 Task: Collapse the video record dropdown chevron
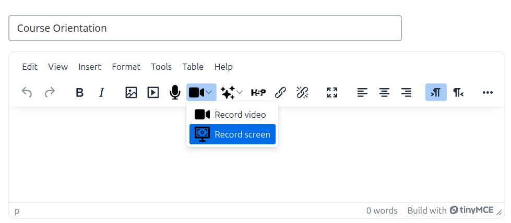[209, 93]
